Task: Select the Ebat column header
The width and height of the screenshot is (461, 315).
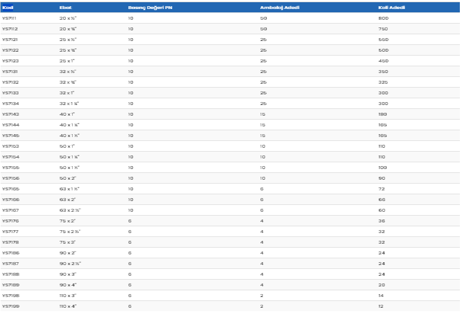Action: (65, 7)
